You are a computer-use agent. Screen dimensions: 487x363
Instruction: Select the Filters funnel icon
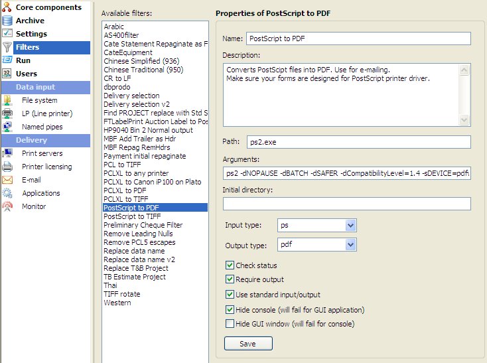click(x=7, y=47)
